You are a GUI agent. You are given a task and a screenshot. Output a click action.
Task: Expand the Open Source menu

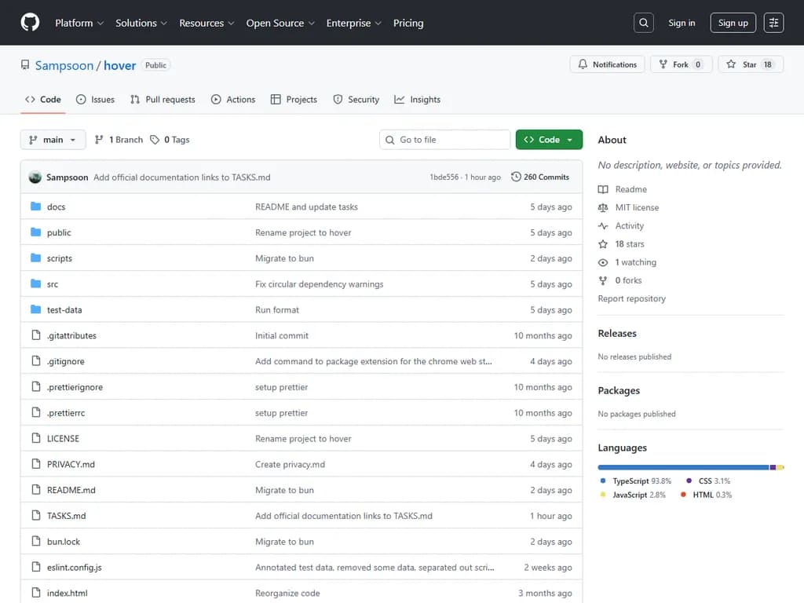coord(280,23)
